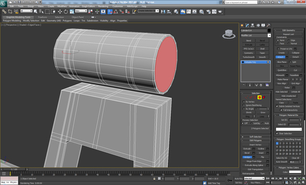Open reference coordinate system View dropdown
Image resolution: width=306 pixels, height=185 pixels.
tap(81, 11)
